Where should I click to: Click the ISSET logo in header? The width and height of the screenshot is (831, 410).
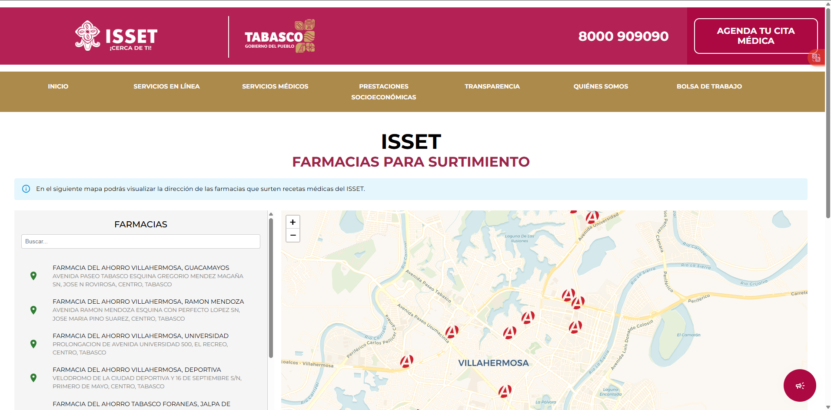116,36
